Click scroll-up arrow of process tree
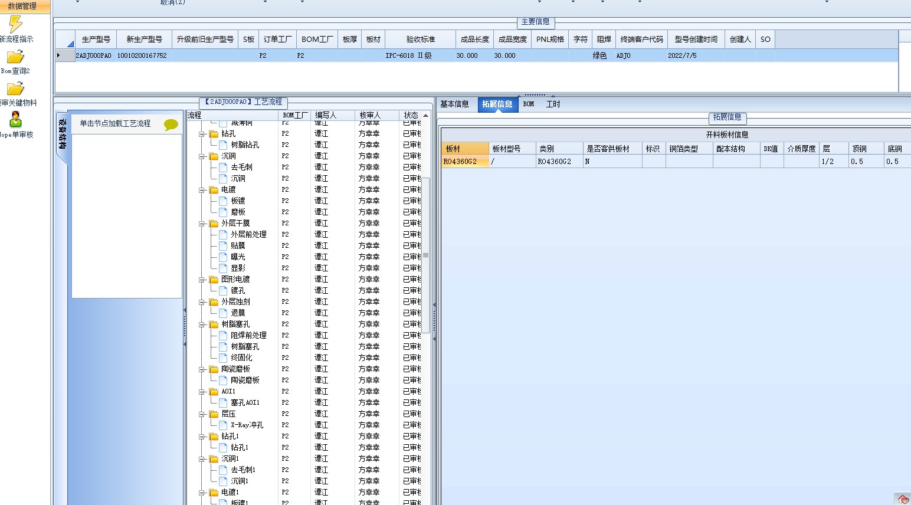The height and width of the screenshot is (505, 911). coord(425,116)
